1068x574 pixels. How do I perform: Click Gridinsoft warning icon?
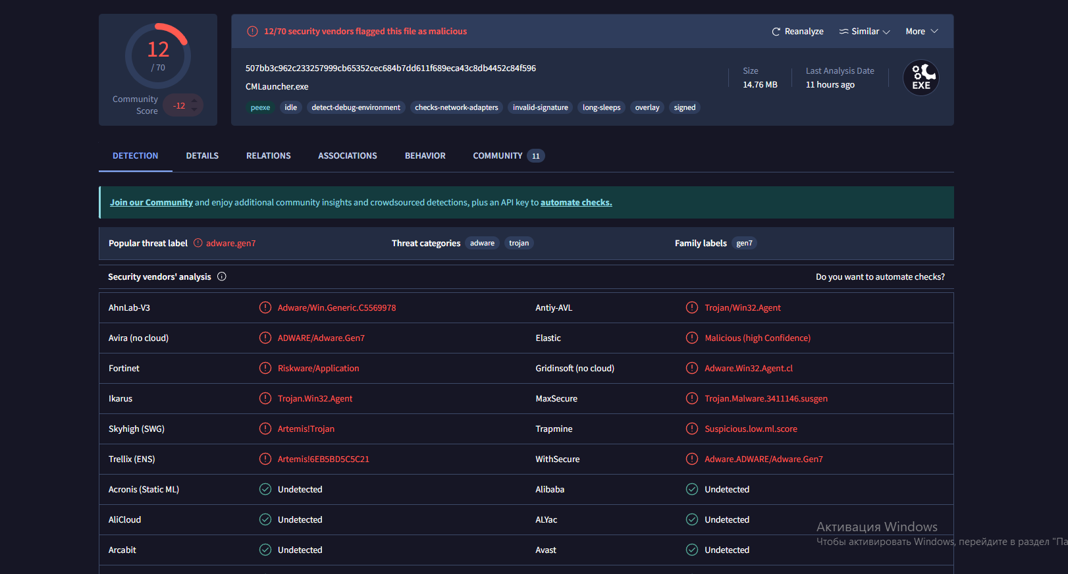point(692,368)
